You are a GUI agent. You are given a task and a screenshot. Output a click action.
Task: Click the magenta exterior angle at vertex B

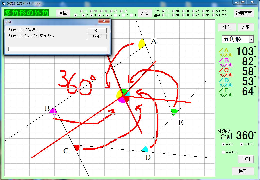pyautogui.click(x=54, y=111)
